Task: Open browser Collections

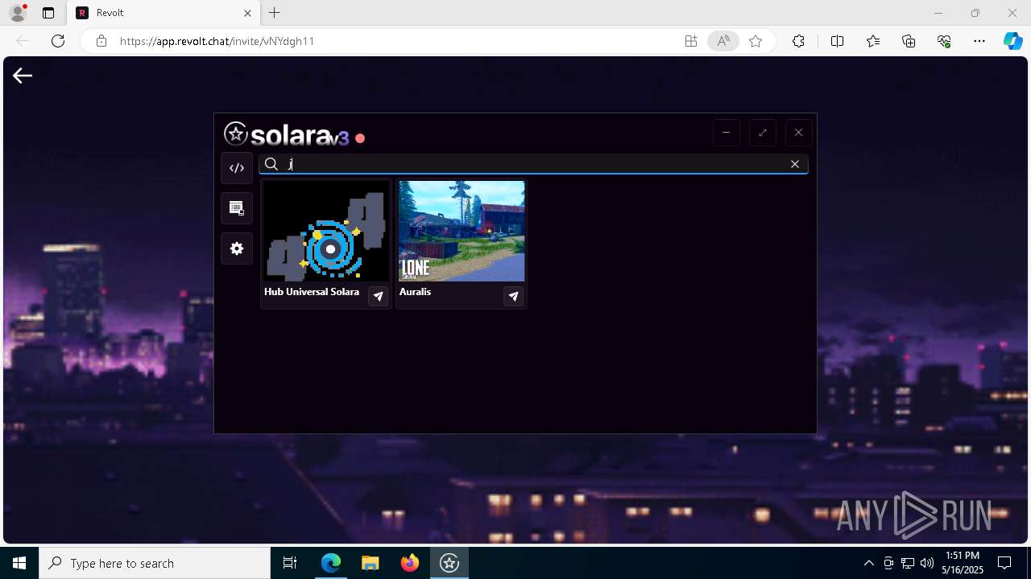Action: coord(909,41)
